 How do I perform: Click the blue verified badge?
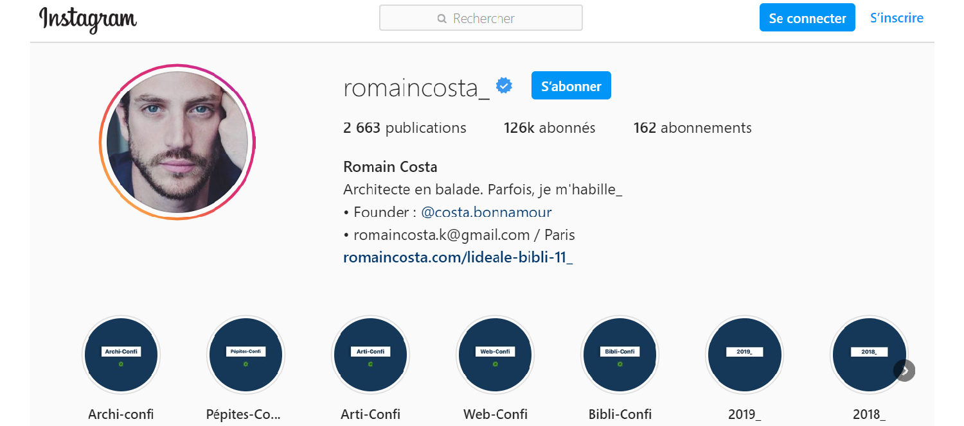(x=504, y=85)
